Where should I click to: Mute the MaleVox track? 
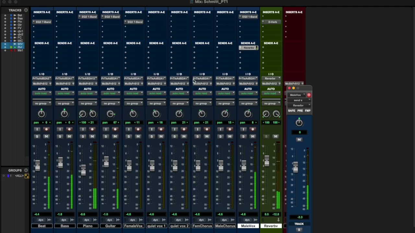(253, 137)
